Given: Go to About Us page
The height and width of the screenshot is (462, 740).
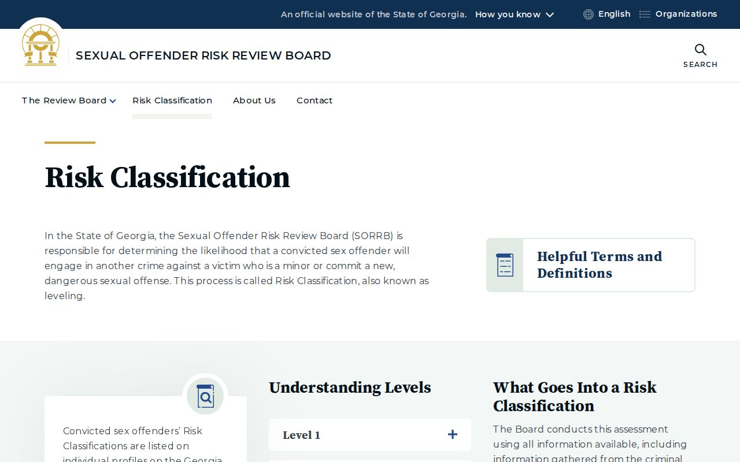Looking at the screenshot, I should (254, 100).
